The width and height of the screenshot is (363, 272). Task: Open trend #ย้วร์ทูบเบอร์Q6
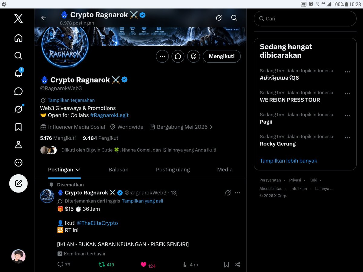[279, 78]
